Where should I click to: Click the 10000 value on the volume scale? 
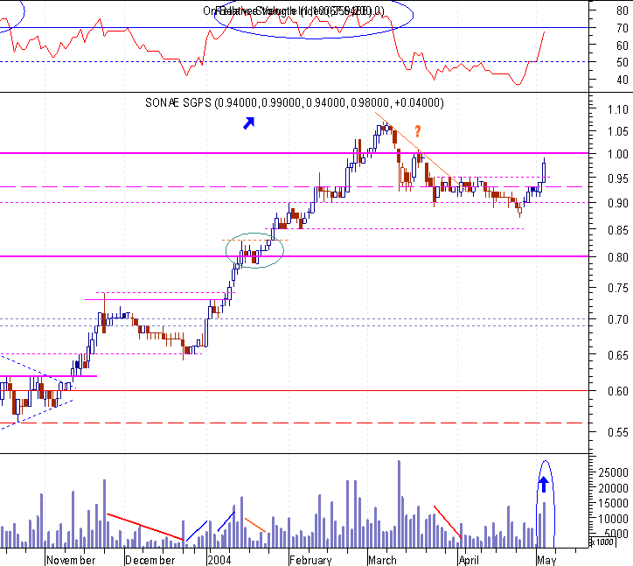coord(613,519)
